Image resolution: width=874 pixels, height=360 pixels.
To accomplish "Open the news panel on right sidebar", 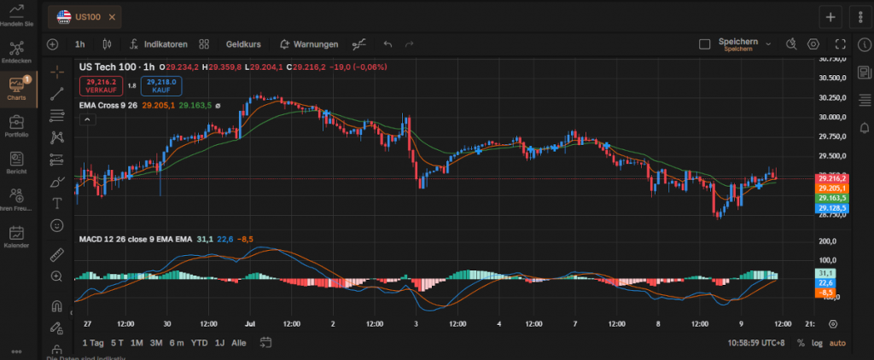I will tap(865, 72).
